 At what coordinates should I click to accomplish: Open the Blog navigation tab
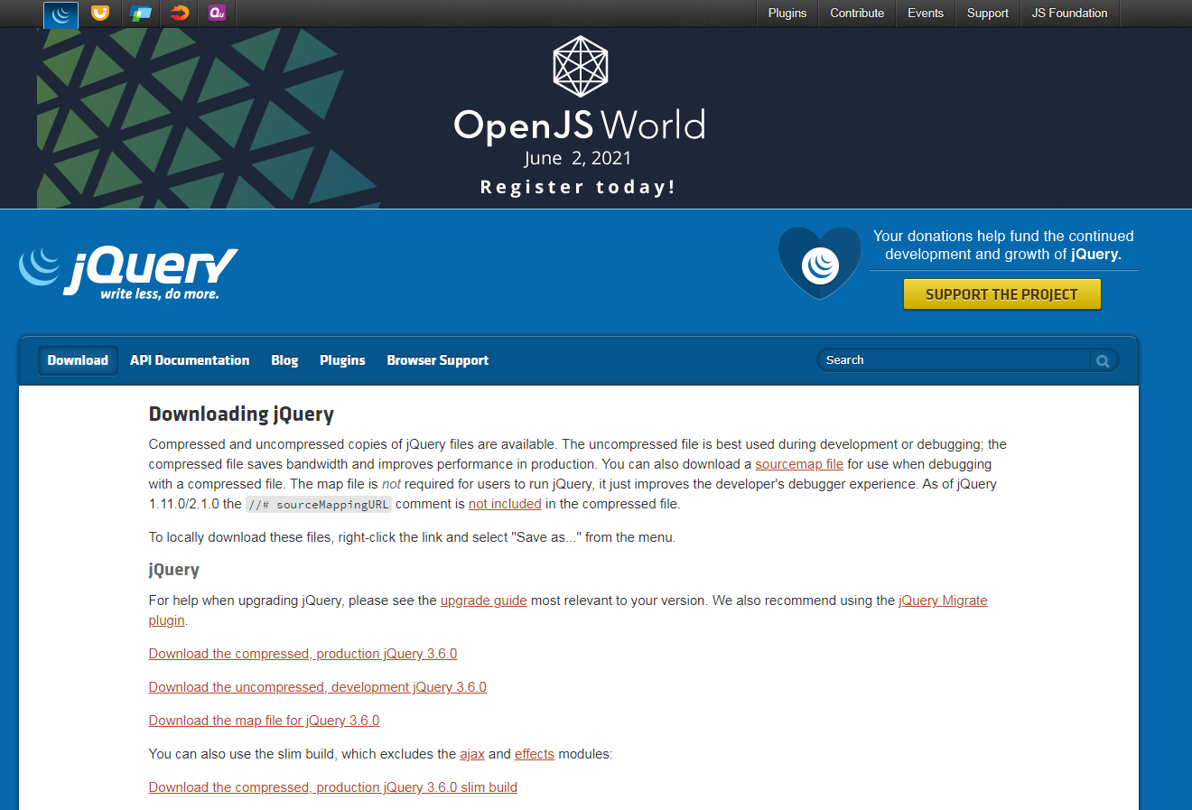pyautogui.click(x=284, y=360)
